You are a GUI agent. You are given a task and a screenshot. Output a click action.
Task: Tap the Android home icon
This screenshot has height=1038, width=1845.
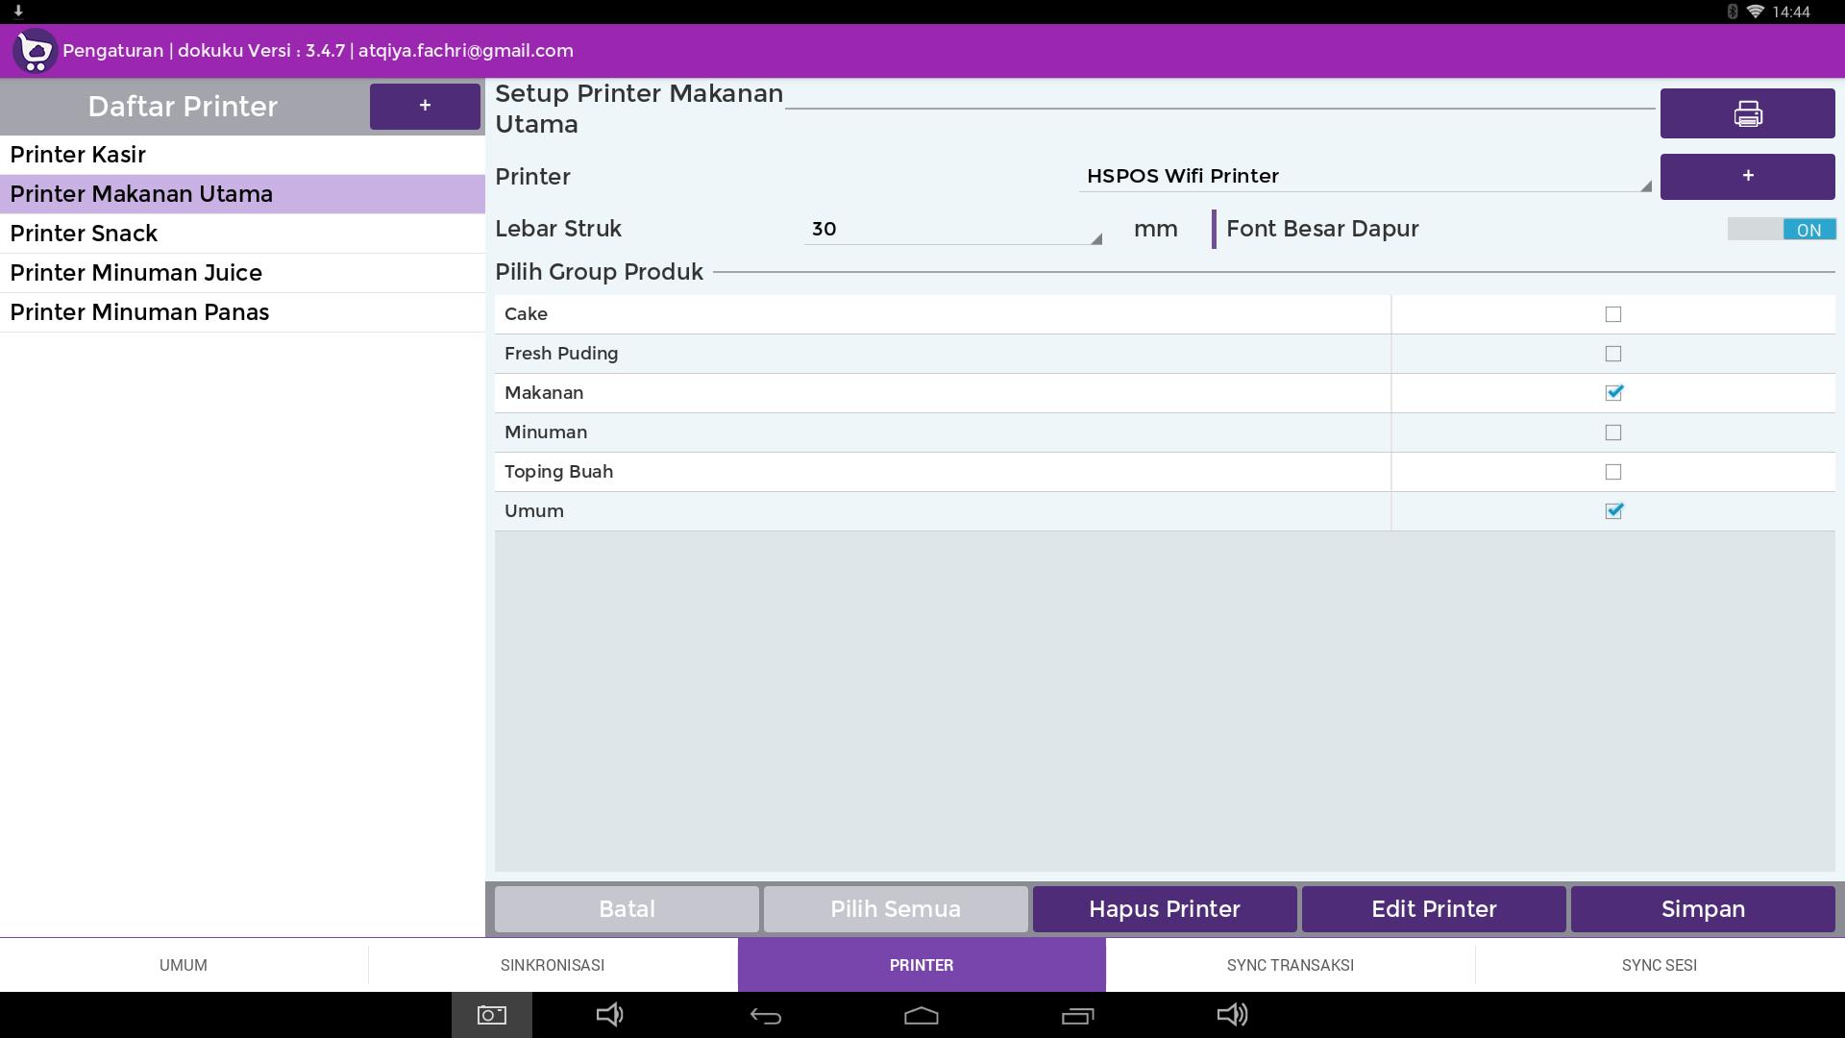tap(921, 1015)
